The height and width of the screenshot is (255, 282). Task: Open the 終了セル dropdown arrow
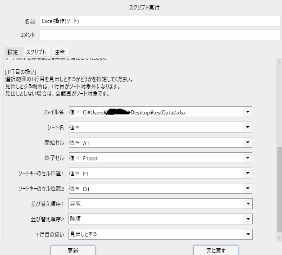247,158
